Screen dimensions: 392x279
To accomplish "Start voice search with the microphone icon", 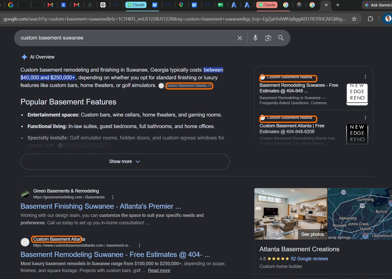I will [255, 38].
